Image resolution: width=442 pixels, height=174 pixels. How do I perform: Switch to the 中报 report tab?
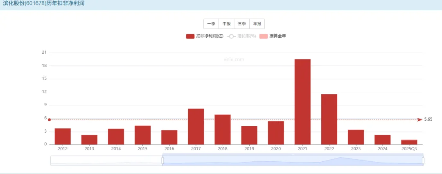(x=226, y=24)
